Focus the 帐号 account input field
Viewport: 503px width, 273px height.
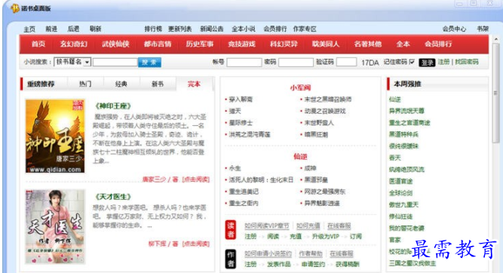pyautogui.click(x=244, y=63)
